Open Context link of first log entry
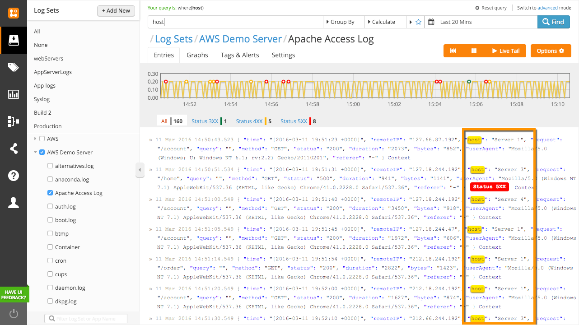Viewport: 579px width, 325px height. tap(399, 158)
